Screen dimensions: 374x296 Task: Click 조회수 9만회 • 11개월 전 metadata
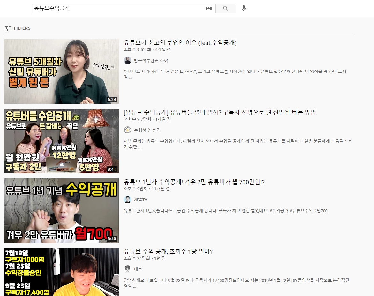click(147, 189)
